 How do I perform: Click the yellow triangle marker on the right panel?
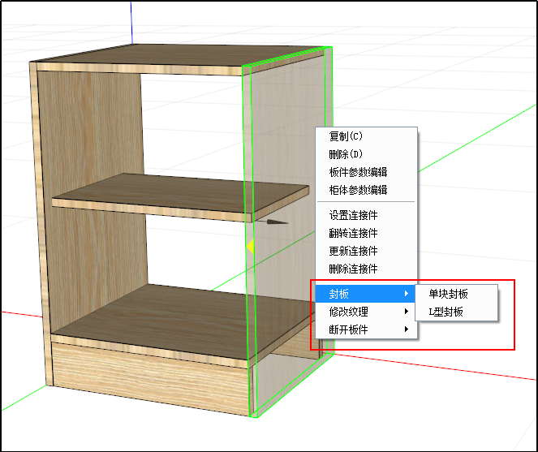[250, 247]
